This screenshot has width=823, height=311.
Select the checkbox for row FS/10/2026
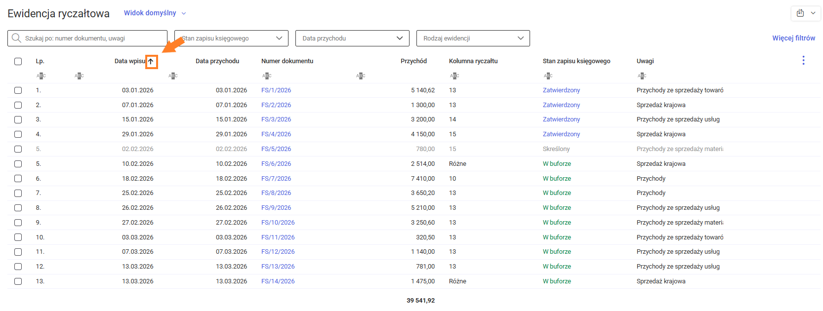pos(18,223)
